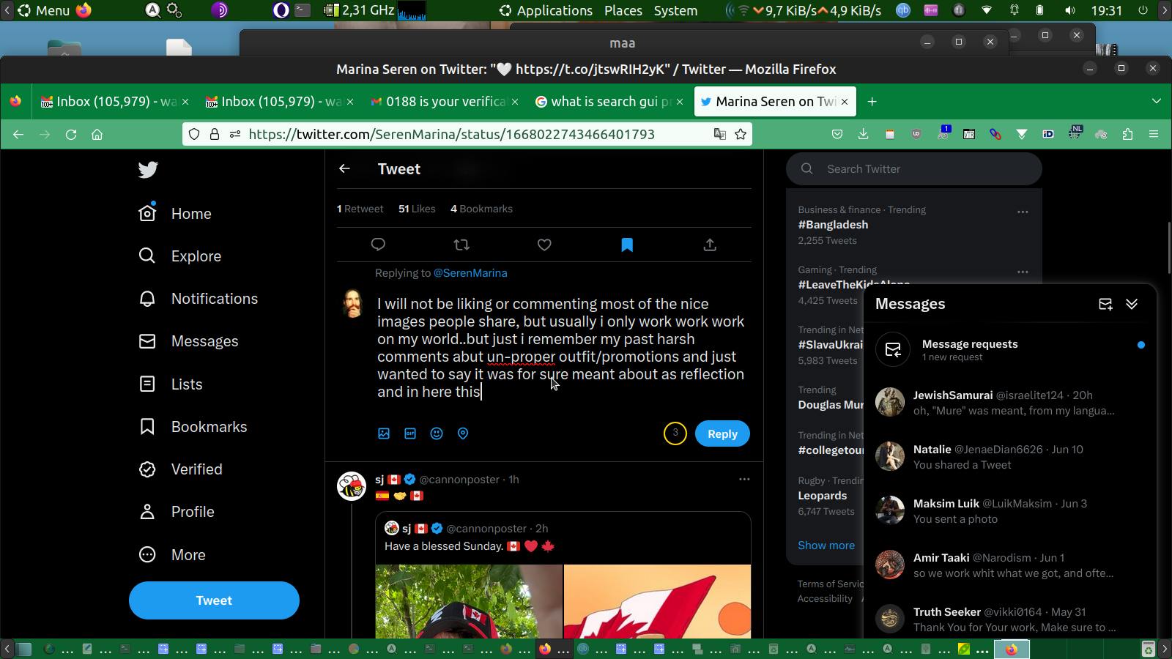Switch to the 0188 verification Gmail tab
Screen dimensions: 1172x659
point(444,102)
